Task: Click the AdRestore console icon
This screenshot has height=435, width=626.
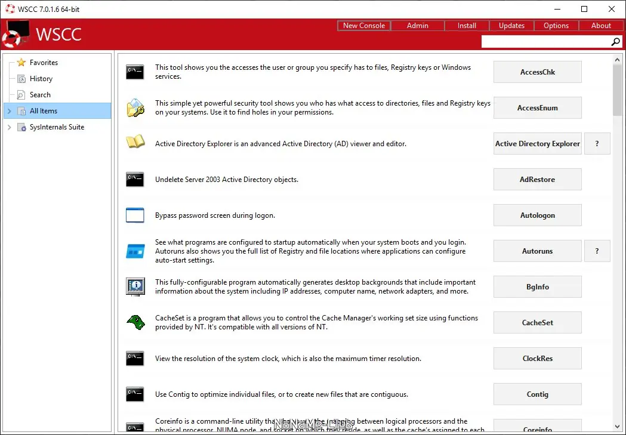Action: [x=135, y=179]
